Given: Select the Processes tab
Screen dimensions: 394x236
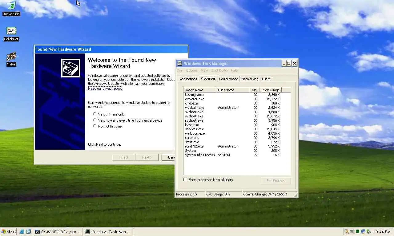Looking at the screenshot, I should (x=208, y=78).
